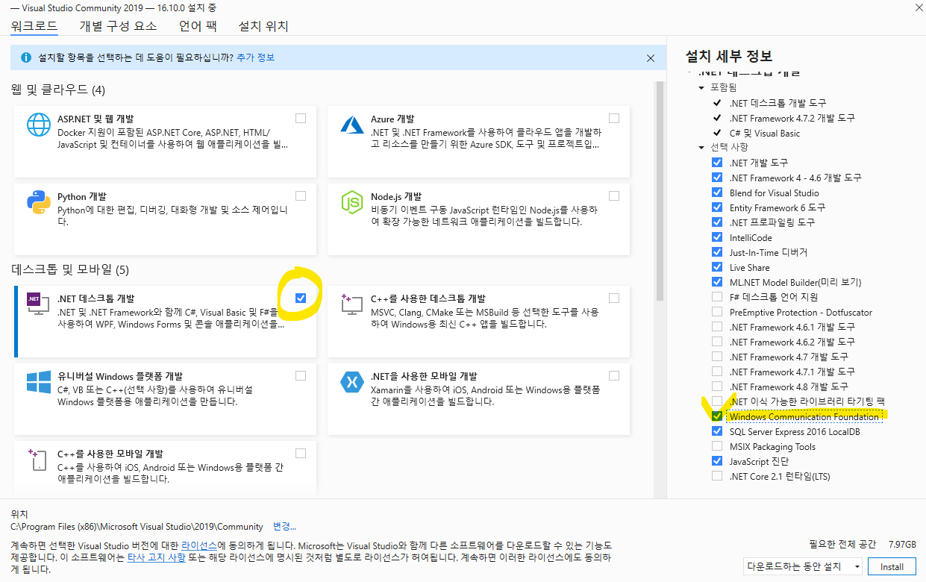The image size is (926, 582).
Task: Click the Node.js workload JS icon
Action: pyautogui.click(x=351, y=201)
